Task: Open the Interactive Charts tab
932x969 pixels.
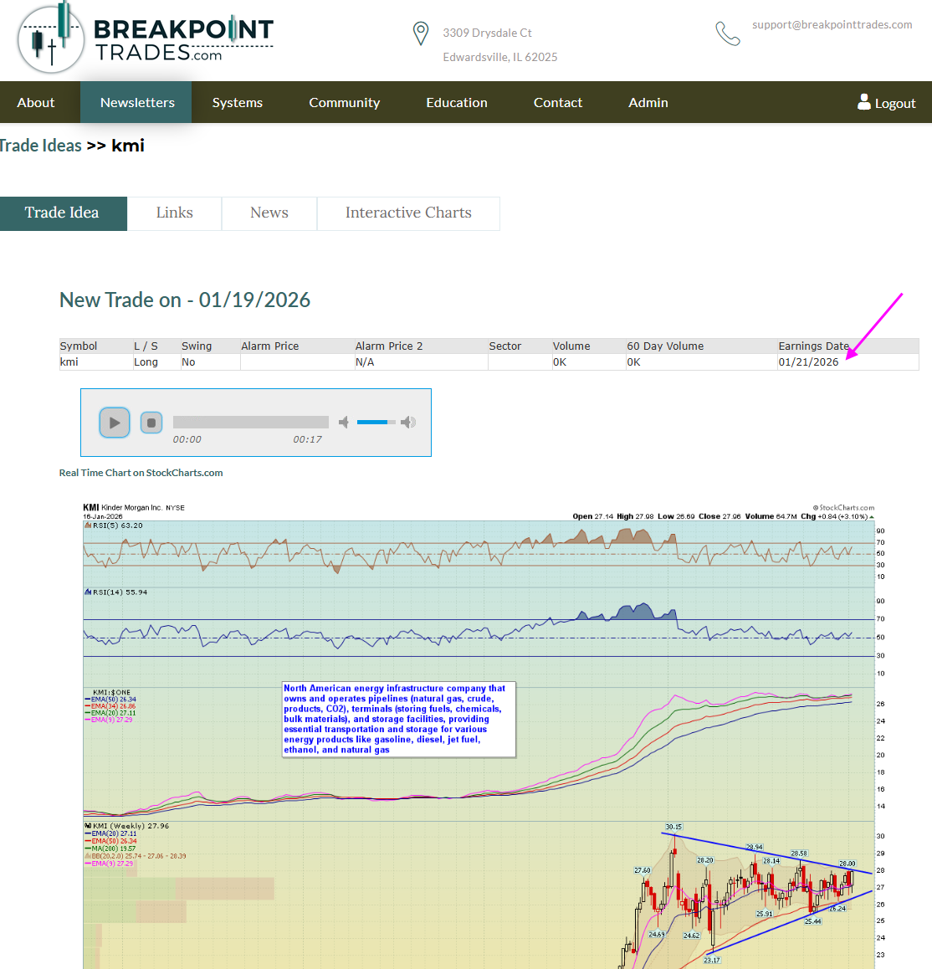Action: [408, 213]
